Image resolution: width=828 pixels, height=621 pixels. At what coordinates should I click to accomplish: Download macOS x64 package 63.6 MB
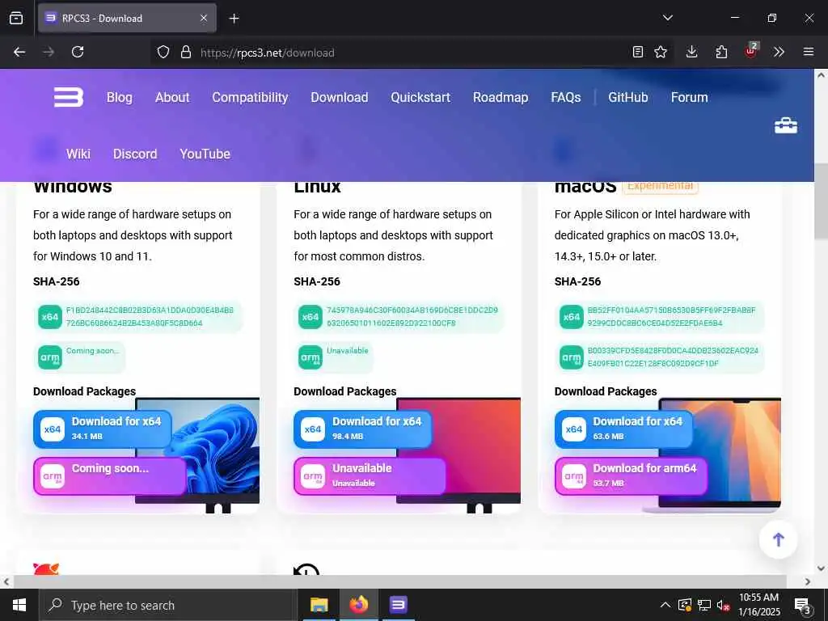623,429
